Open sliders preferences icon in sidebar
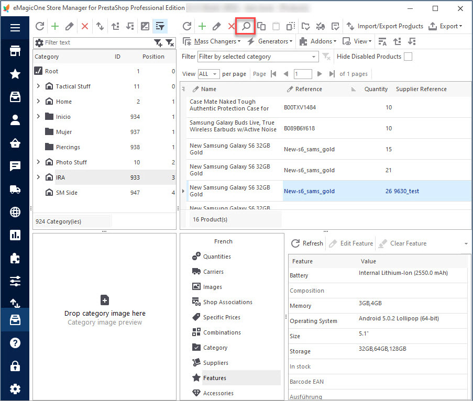Viewport: 473px width, 401px height. (15, 281)
